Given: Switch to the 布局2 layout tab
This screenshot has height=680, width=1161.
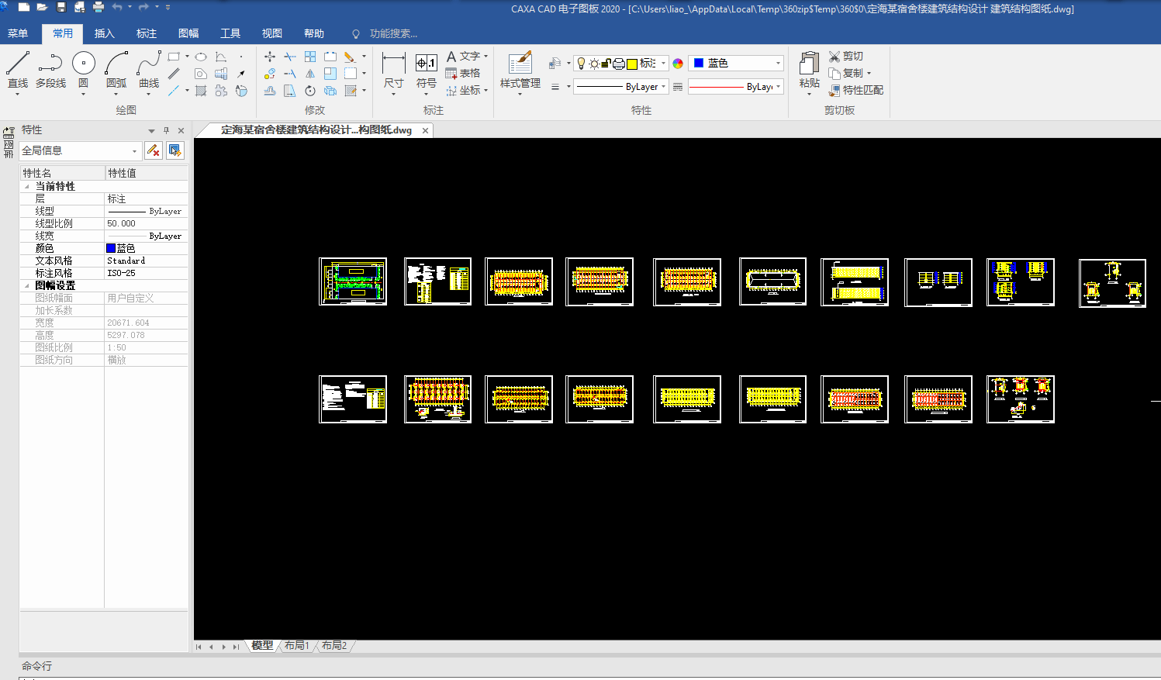Looking at the screenshot, I should click(334, 646).
